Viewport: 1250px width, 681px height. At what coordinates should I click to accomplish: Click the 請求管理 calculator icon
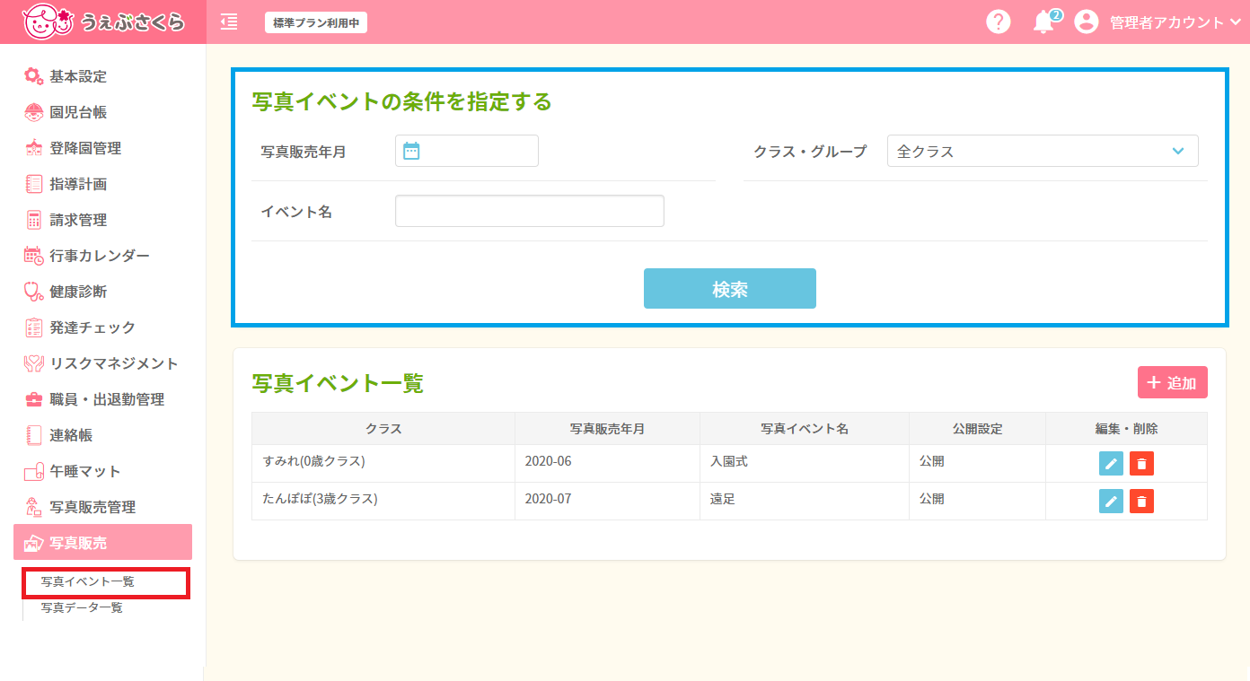[x=33, y=220]
